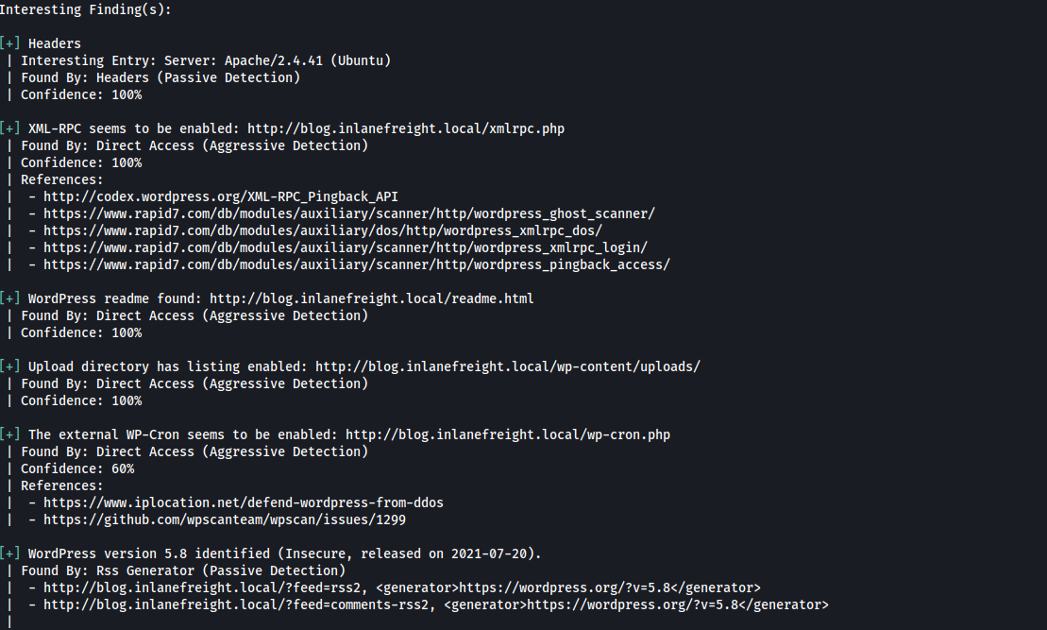Click the [+] marker beside external WP-Cron
The width and height of the screenshot is (1047, 630).
(x=10, y=434)
